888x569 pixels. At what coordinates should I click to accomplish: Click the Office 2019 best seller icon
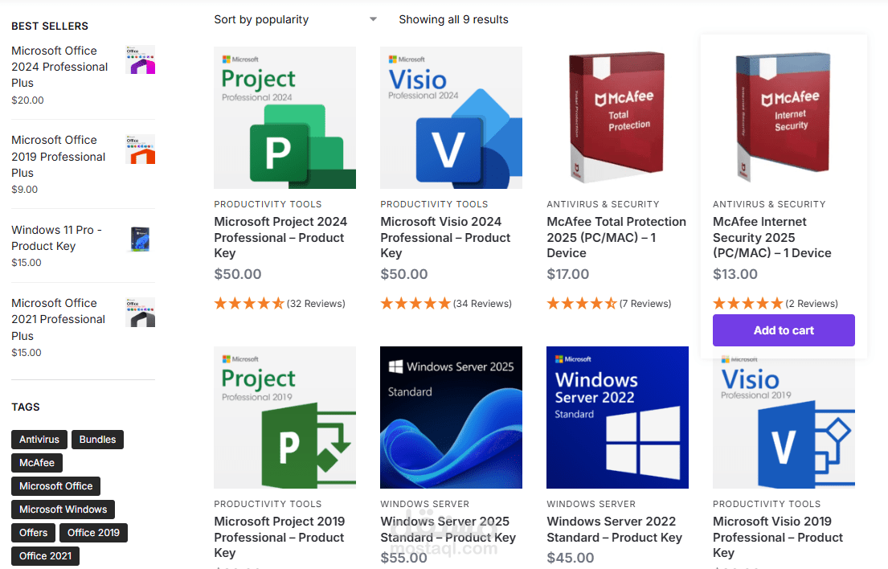pos(141,149)
